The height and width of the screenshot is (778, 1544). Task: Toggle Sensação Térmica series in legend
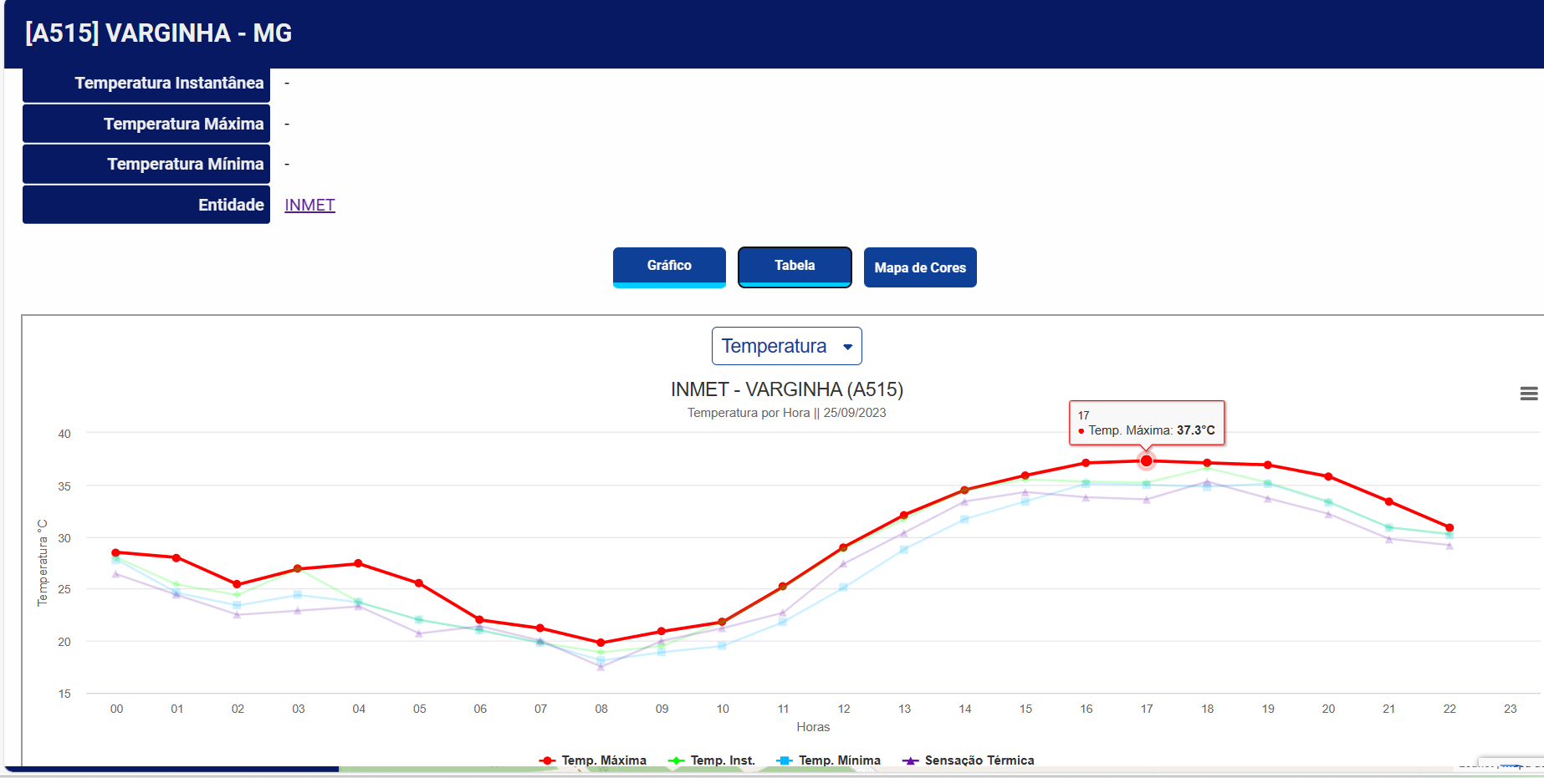[x=969, y=760]
